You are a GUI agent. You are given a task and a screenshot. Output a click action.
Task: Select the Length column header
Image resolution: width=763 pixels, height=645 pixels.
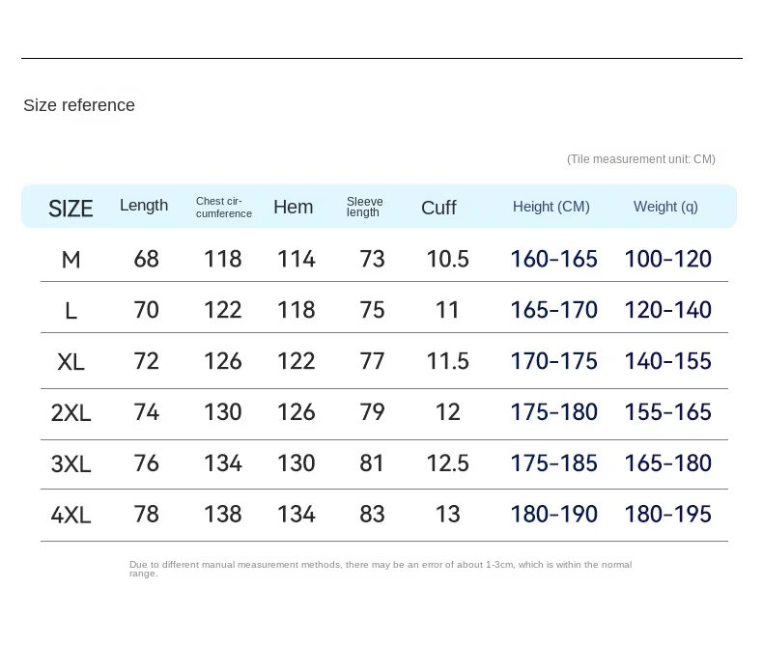(x=144, y=206)
